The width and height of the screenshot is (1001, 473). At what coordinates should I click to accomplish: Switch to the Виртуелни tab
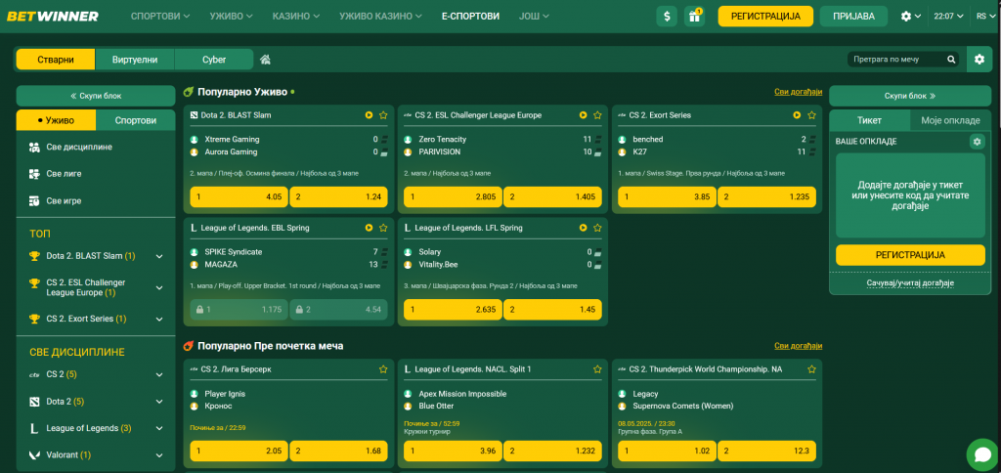click(x=135, y=60)
